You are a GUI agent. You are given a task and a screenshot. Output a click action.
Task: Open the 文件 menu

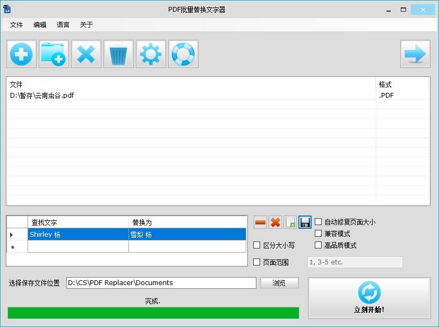coord(16,25)
